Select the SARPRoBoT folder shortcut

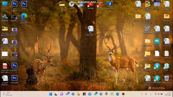point(148,67)
